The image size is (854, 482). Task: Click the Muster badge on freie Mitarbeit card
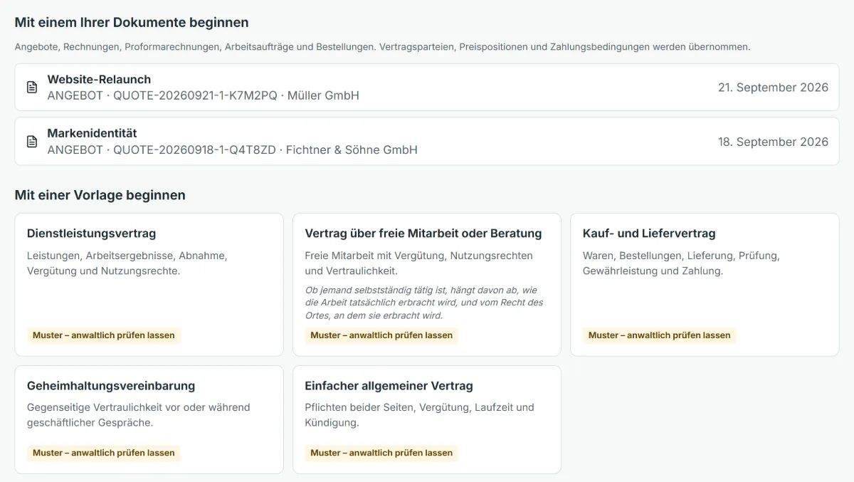point(381,335)
